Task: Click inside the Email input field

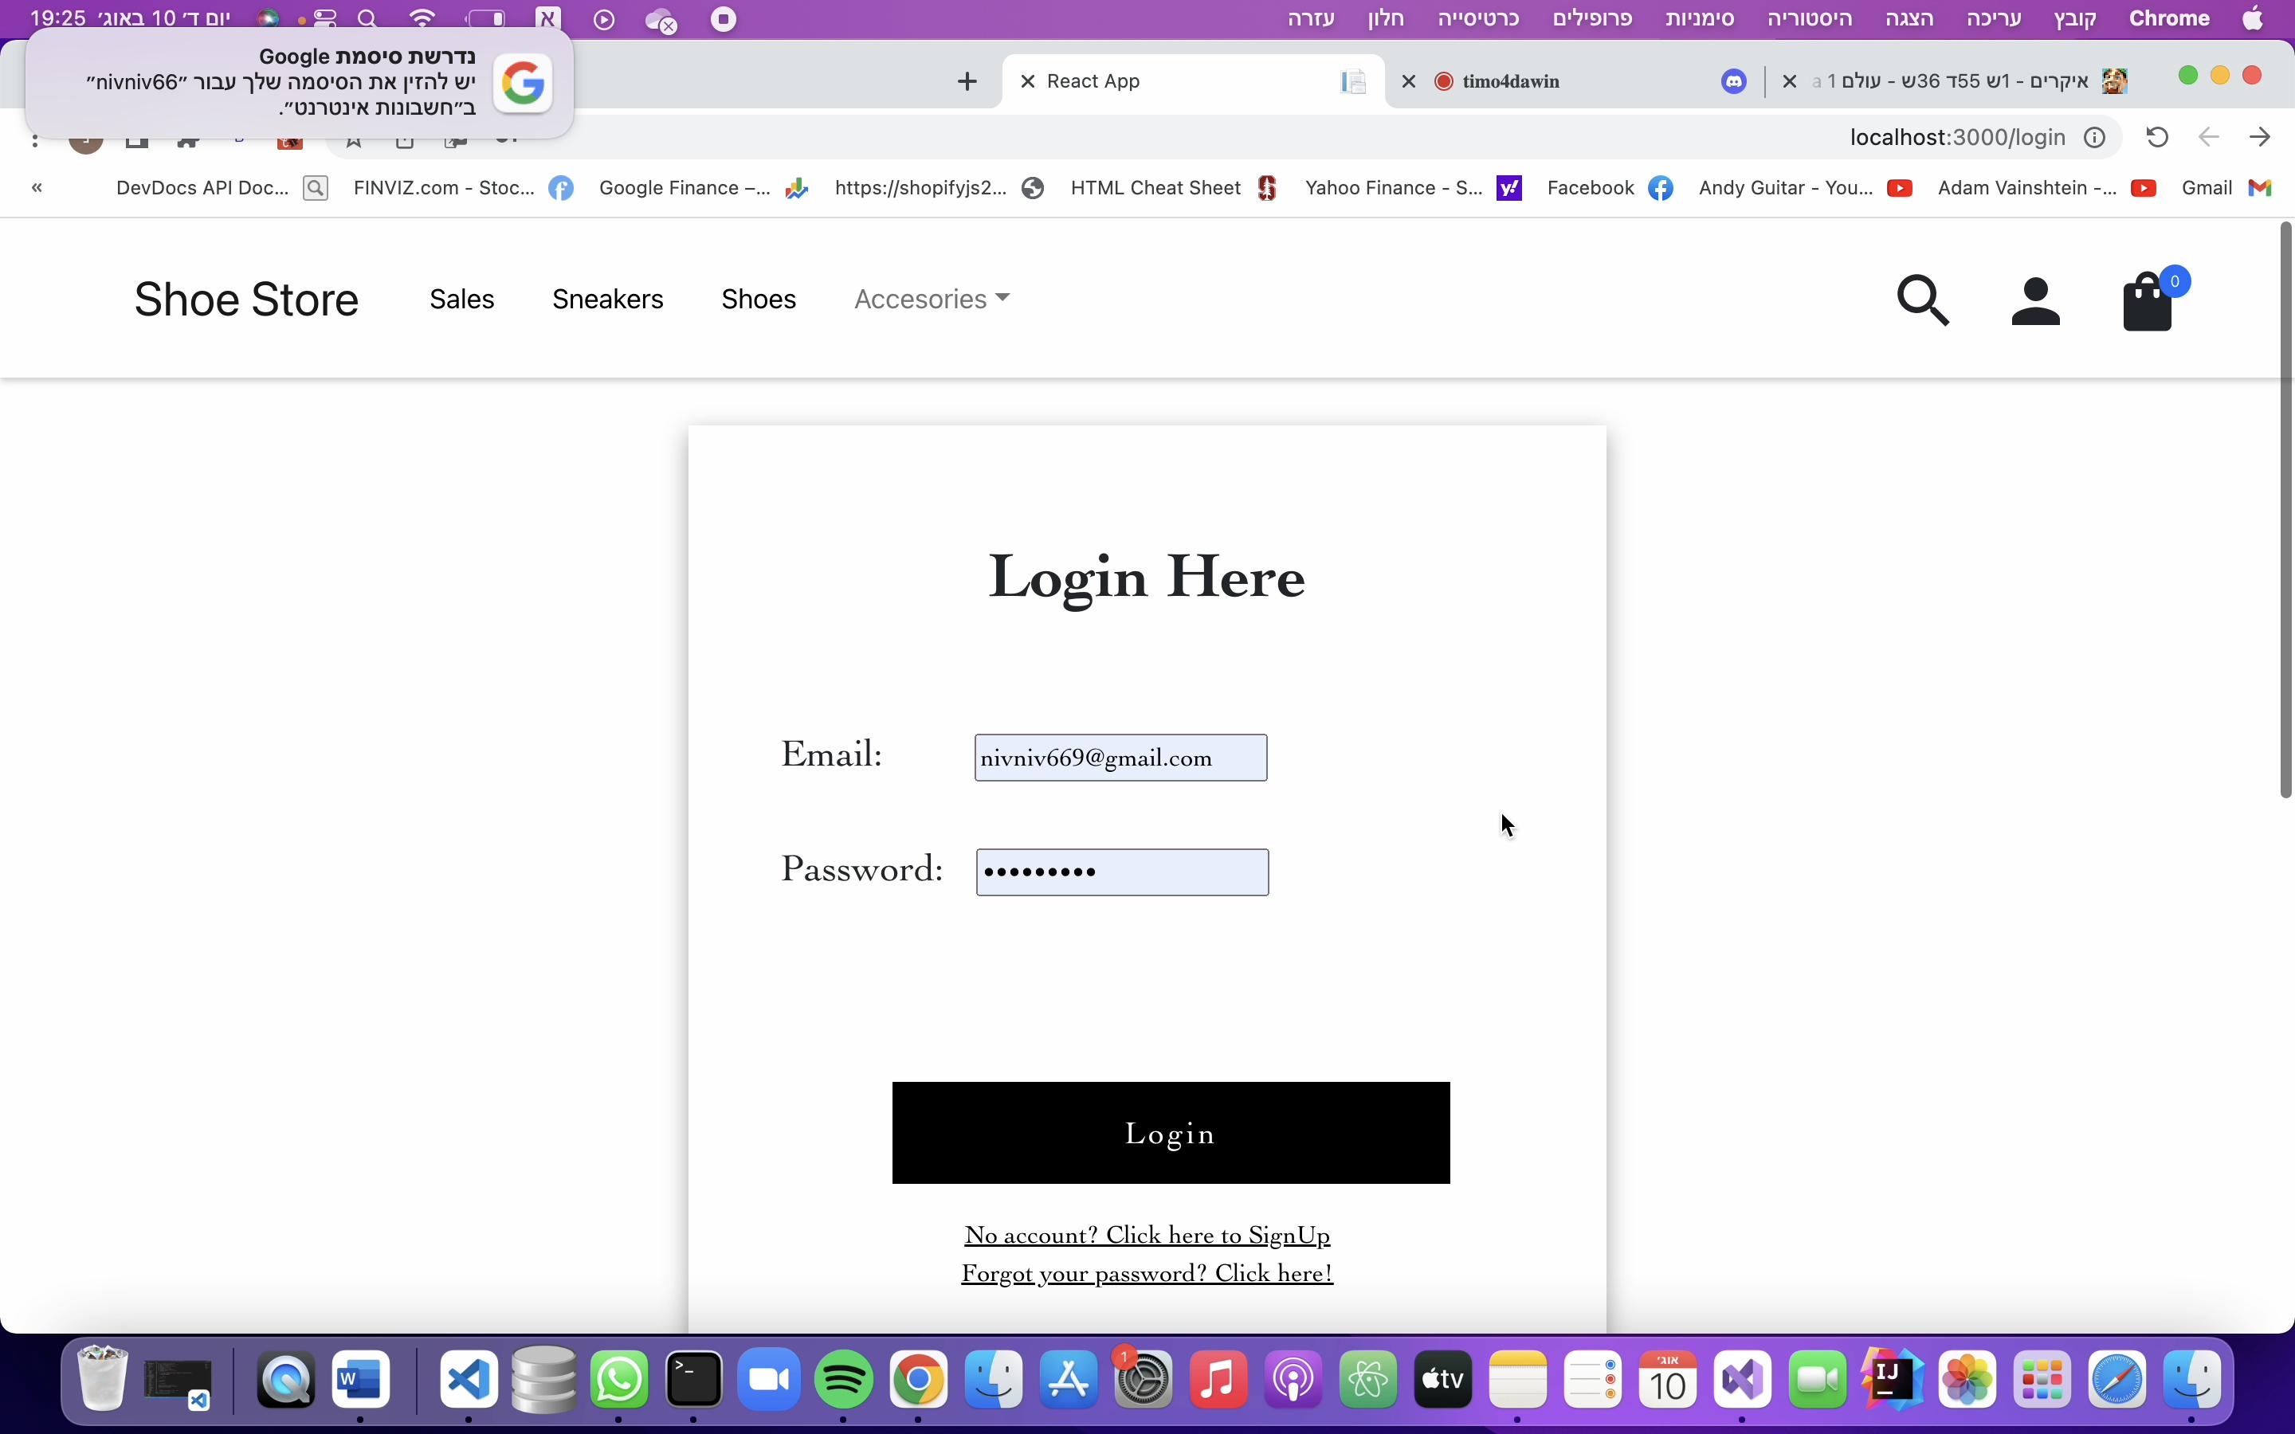Action: pyautogui.click(x=1120, y=757)
